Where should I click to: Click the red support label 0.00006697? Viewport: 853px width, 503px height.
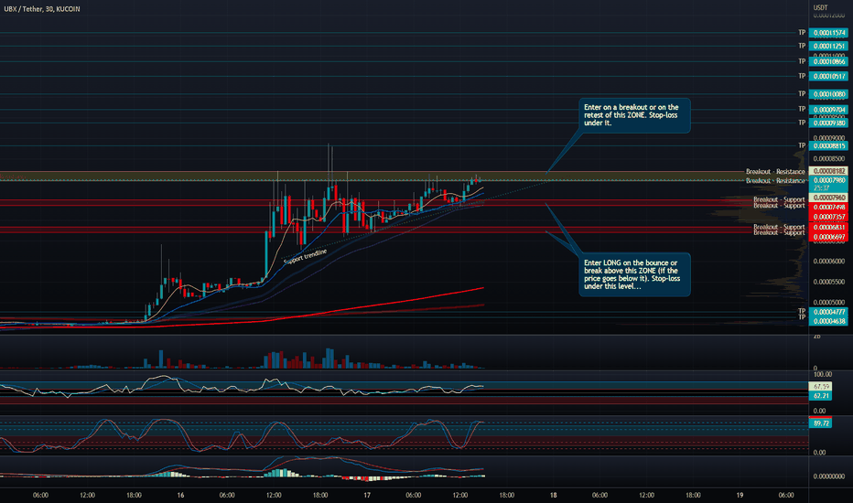(x=828, y=237)
